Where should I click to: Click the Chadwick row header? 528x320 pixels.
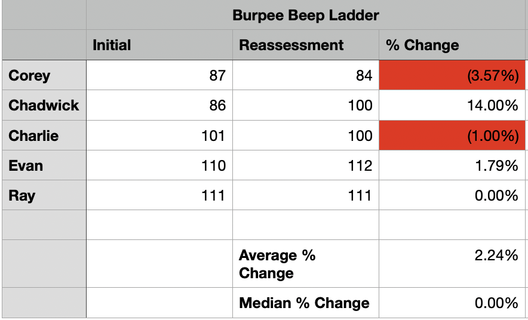click(44, 106)
